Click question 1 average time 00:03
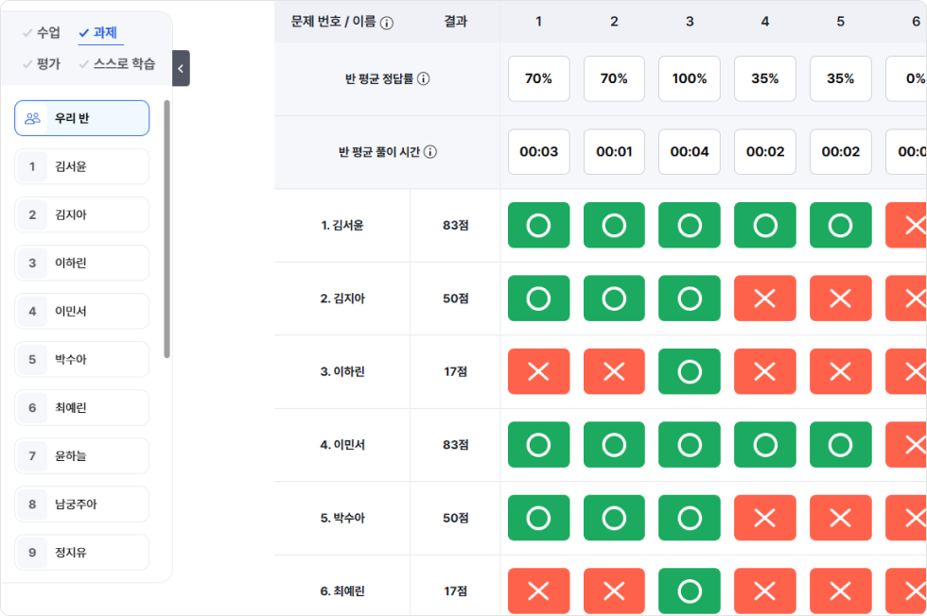This screenshot has width=927, height=616. pyautogui.click(x=538, y=152)
